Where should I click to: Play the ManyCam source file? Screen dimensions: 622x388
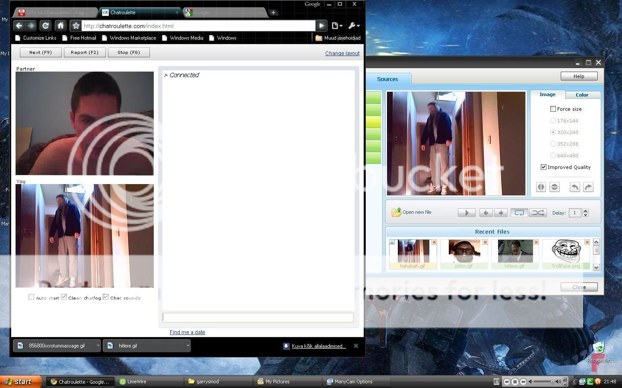[466, 213]
